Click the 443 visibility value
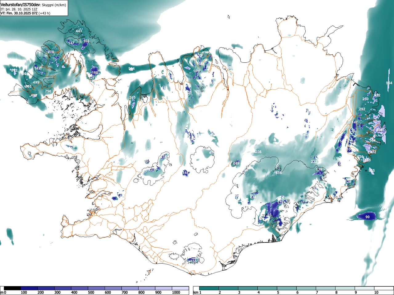 pos(79,31)
